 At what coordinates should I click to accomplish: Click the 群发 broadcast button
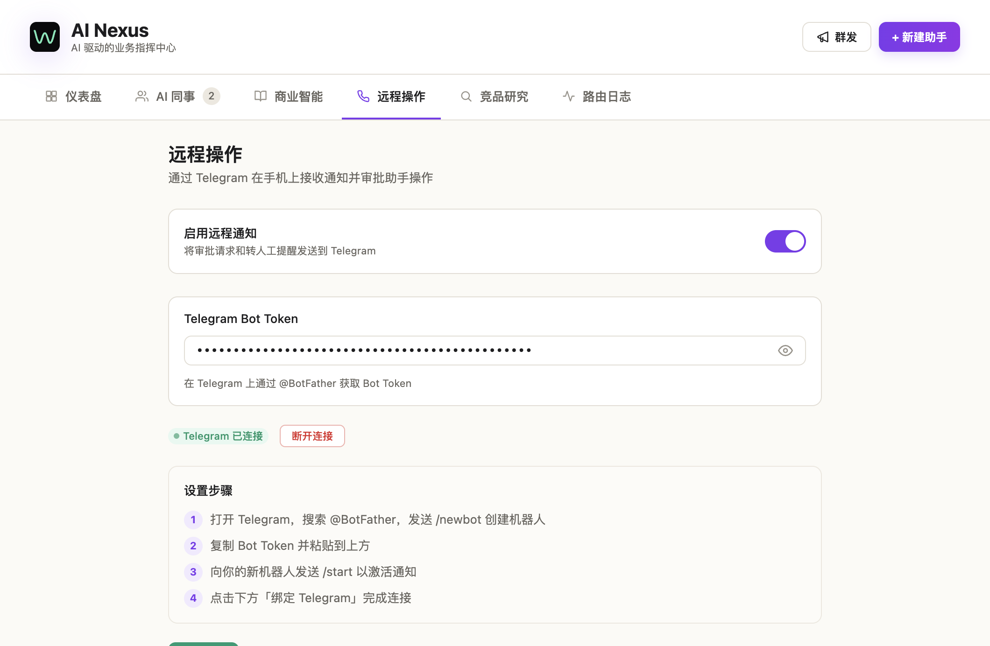(x=837, y=37)
